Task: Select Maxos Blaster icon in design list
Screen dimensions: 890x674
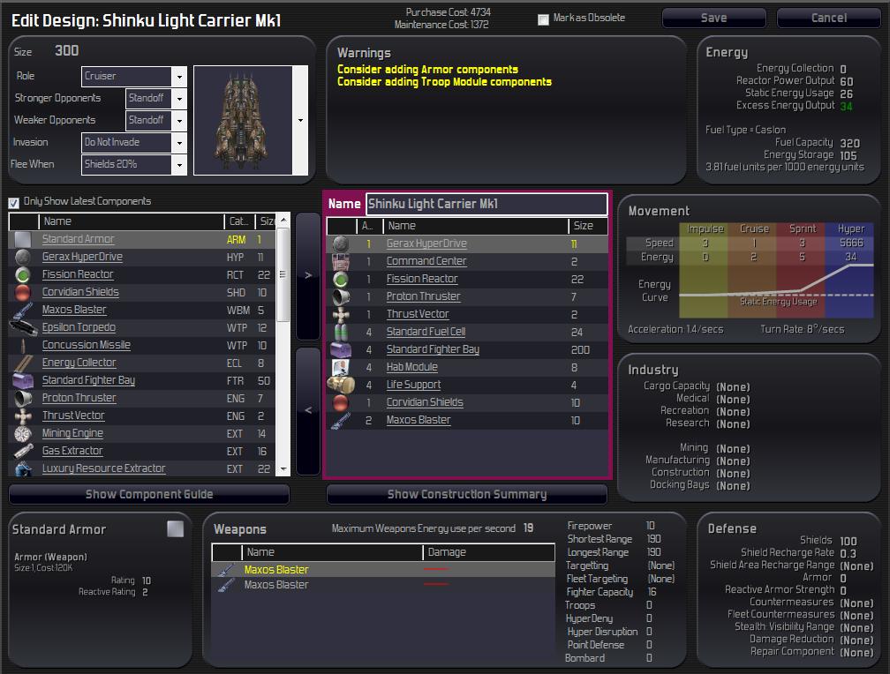Action: point(341,421)
